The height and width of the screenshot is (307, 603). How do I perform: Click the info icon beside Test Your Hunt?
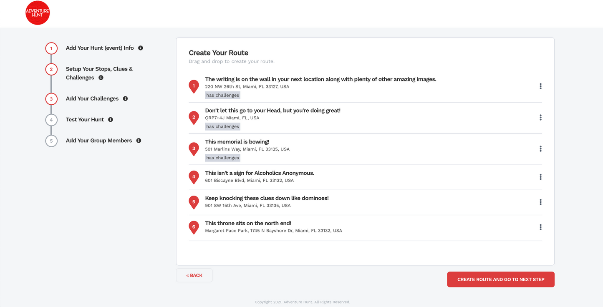(110, 119)
